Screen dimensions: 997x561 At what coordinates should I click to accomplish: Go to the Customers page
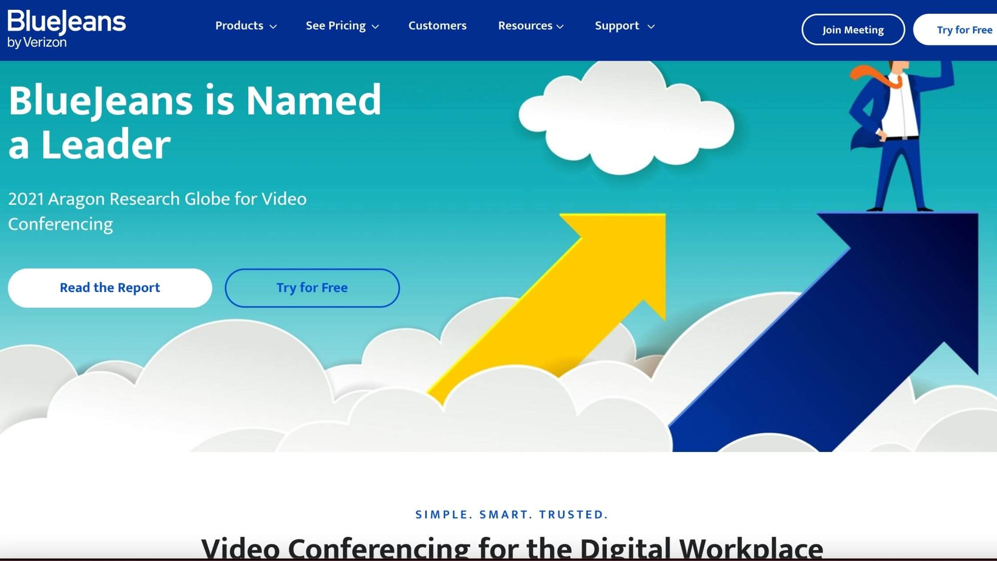tap(438, 26)
